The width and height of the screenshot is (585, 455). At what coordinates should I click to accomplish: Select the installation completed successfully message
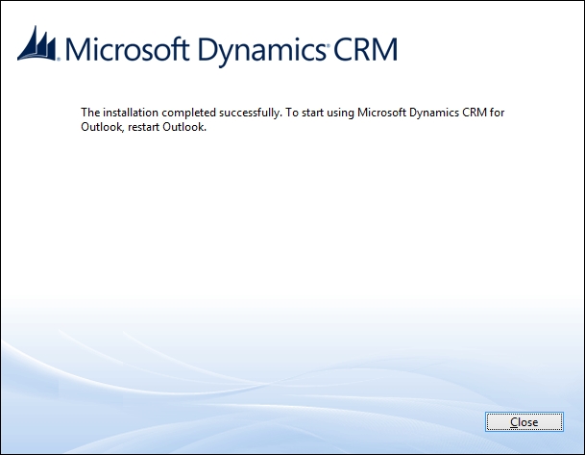coord(292,119)
